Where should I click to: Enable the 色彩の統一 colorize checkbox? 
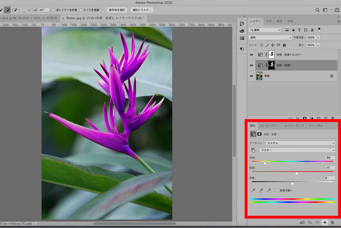pos(277,190)
